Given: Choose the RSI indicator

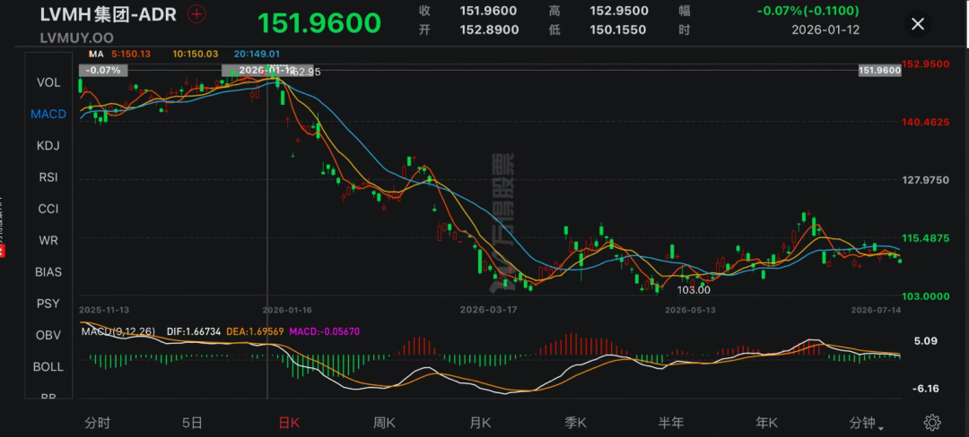Looking at the screenshot, I should point(48,177).
